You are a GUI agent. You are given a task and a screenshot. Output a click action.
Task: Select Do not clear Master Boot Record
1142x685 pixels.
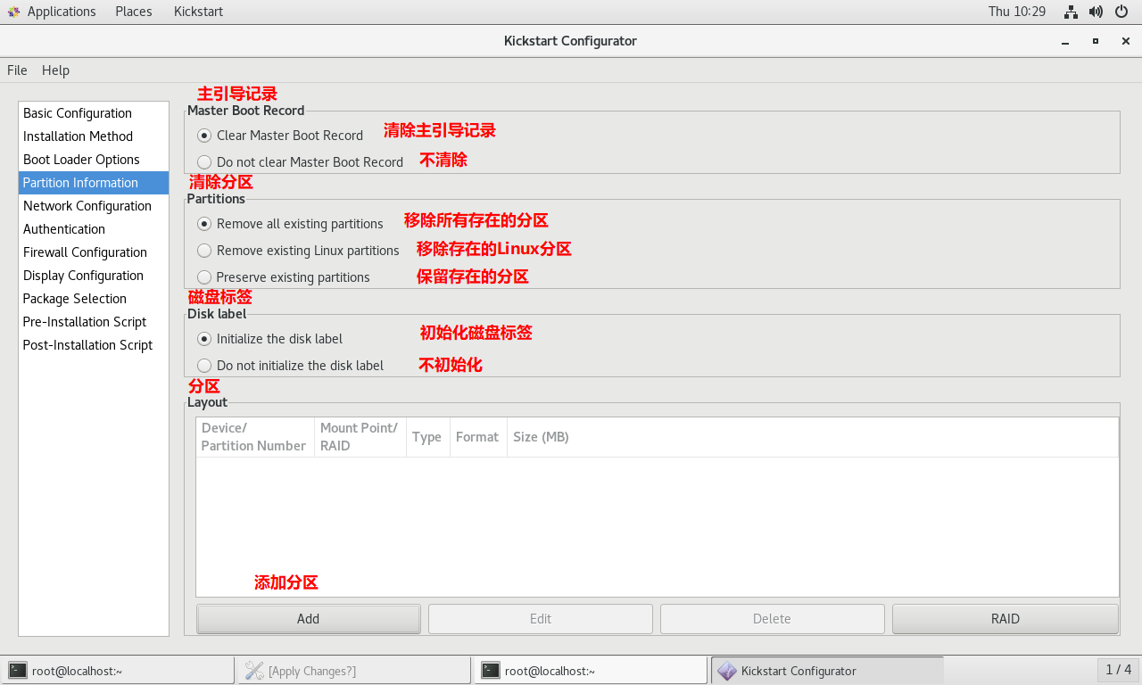coord(300,162)
